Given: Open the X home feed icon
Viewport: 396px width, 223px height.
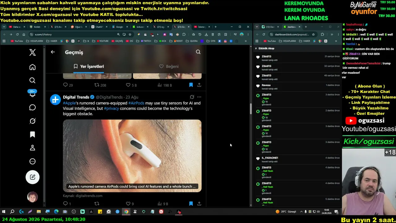Looking at the screenshot, I should [x=32, y=67].
